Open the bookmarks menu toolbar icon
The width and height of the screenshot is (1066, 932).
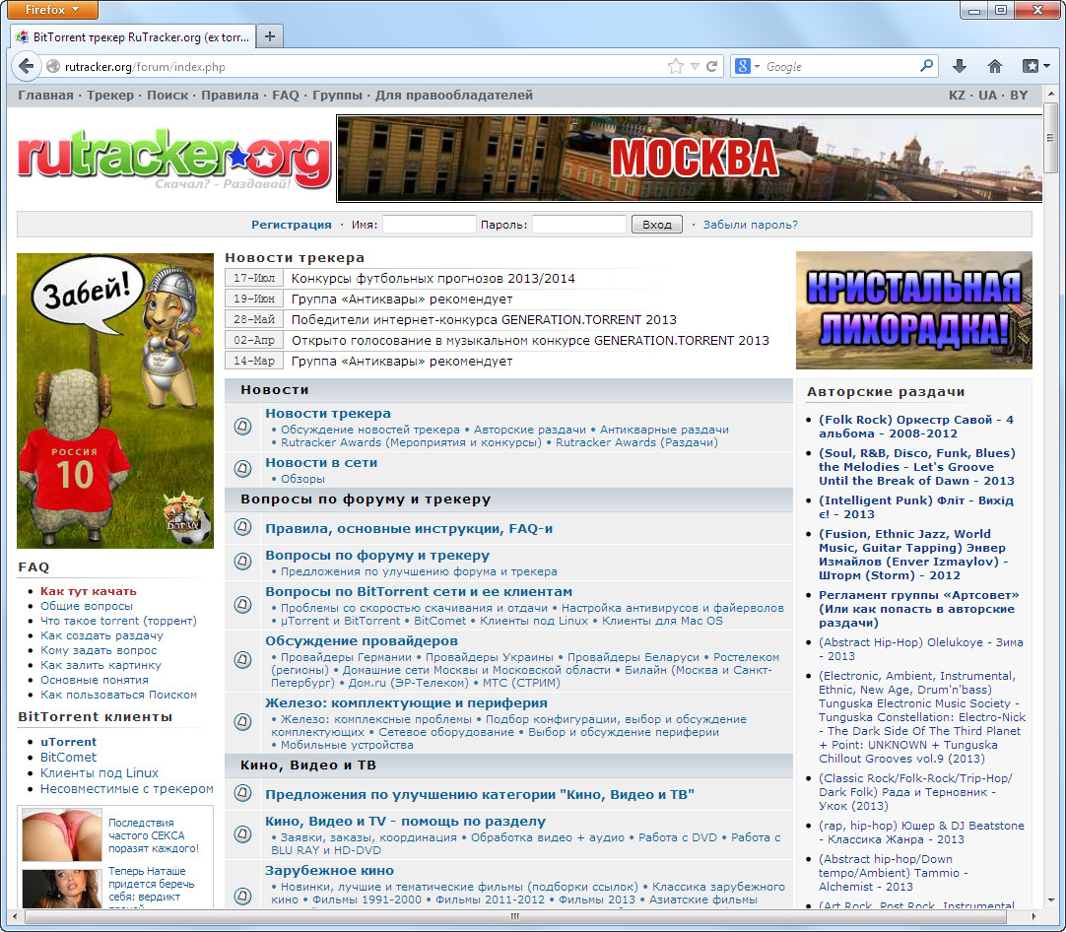pos(1031,66)
